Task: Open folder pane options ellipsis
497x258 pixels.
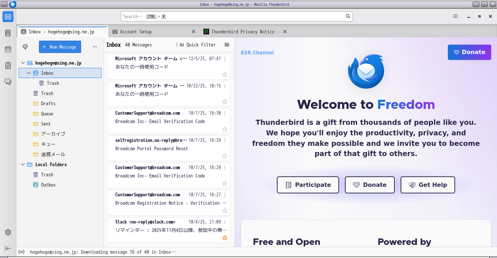Action: 95,47
